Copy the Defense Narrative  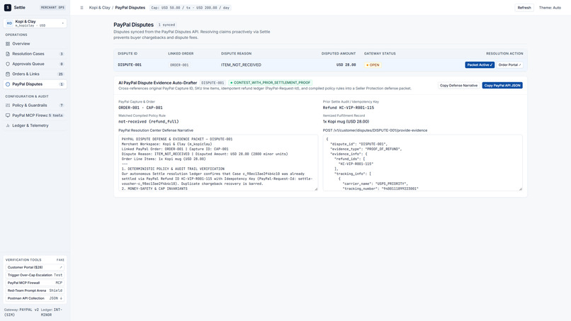pyautogui.click(x=458, y=85)
